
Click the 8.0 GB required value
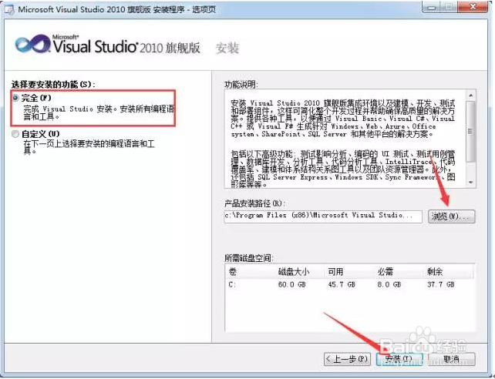(389, 285)
